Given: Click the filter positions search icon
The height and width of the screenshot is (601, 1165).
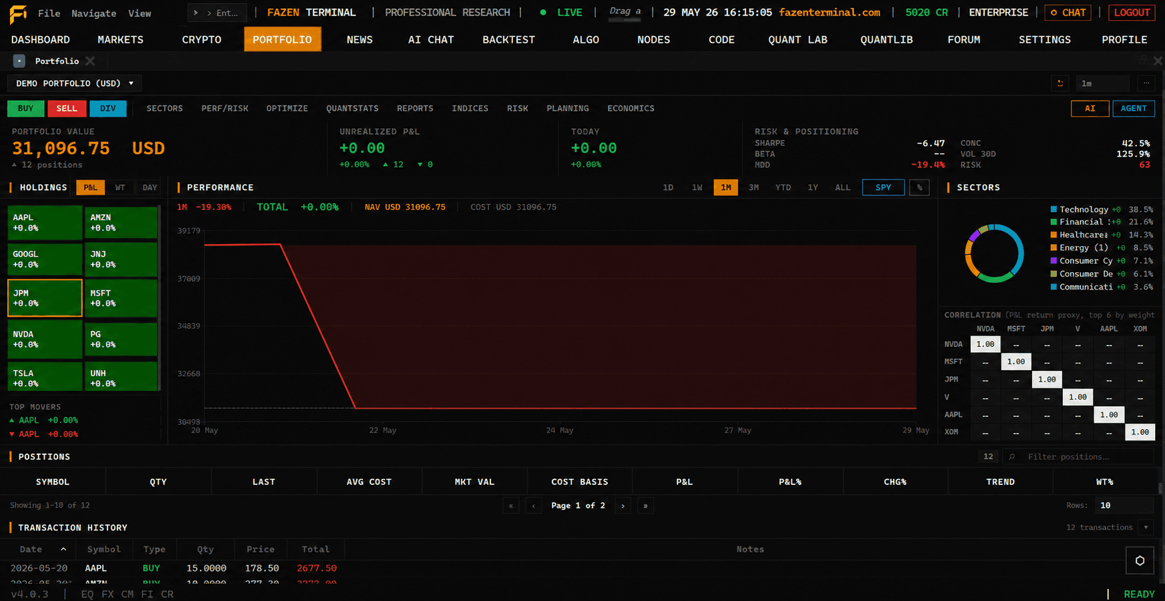Looking at the screenshot, I should (1012, 457).
